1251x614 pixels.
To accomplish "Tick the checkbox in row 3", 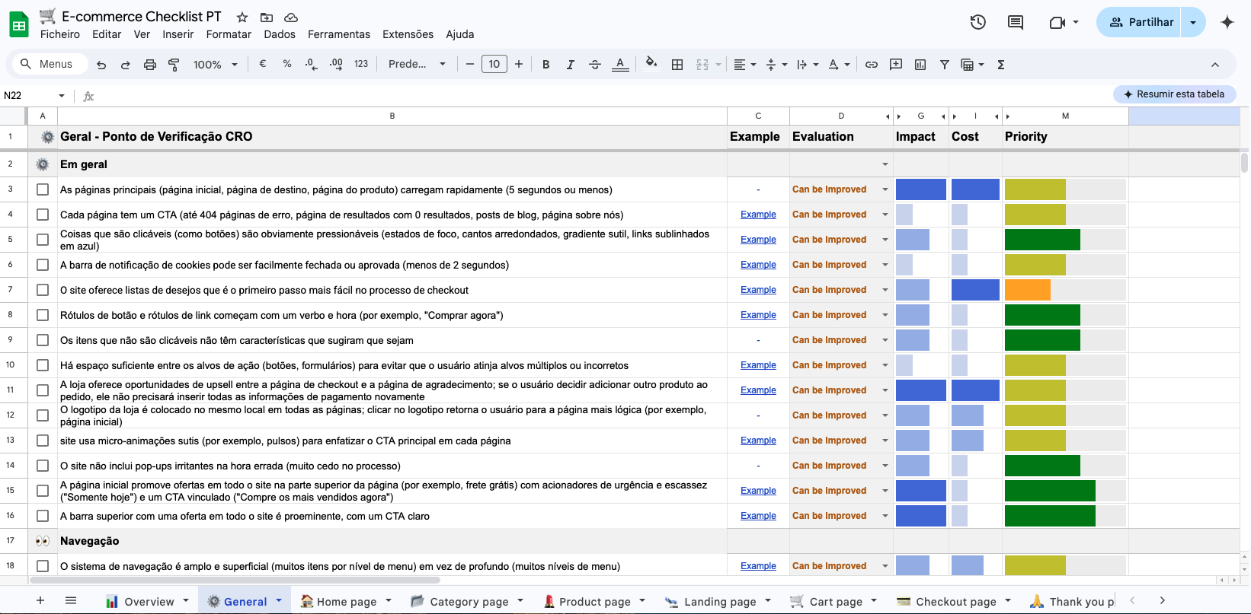I will pos(43,189).
